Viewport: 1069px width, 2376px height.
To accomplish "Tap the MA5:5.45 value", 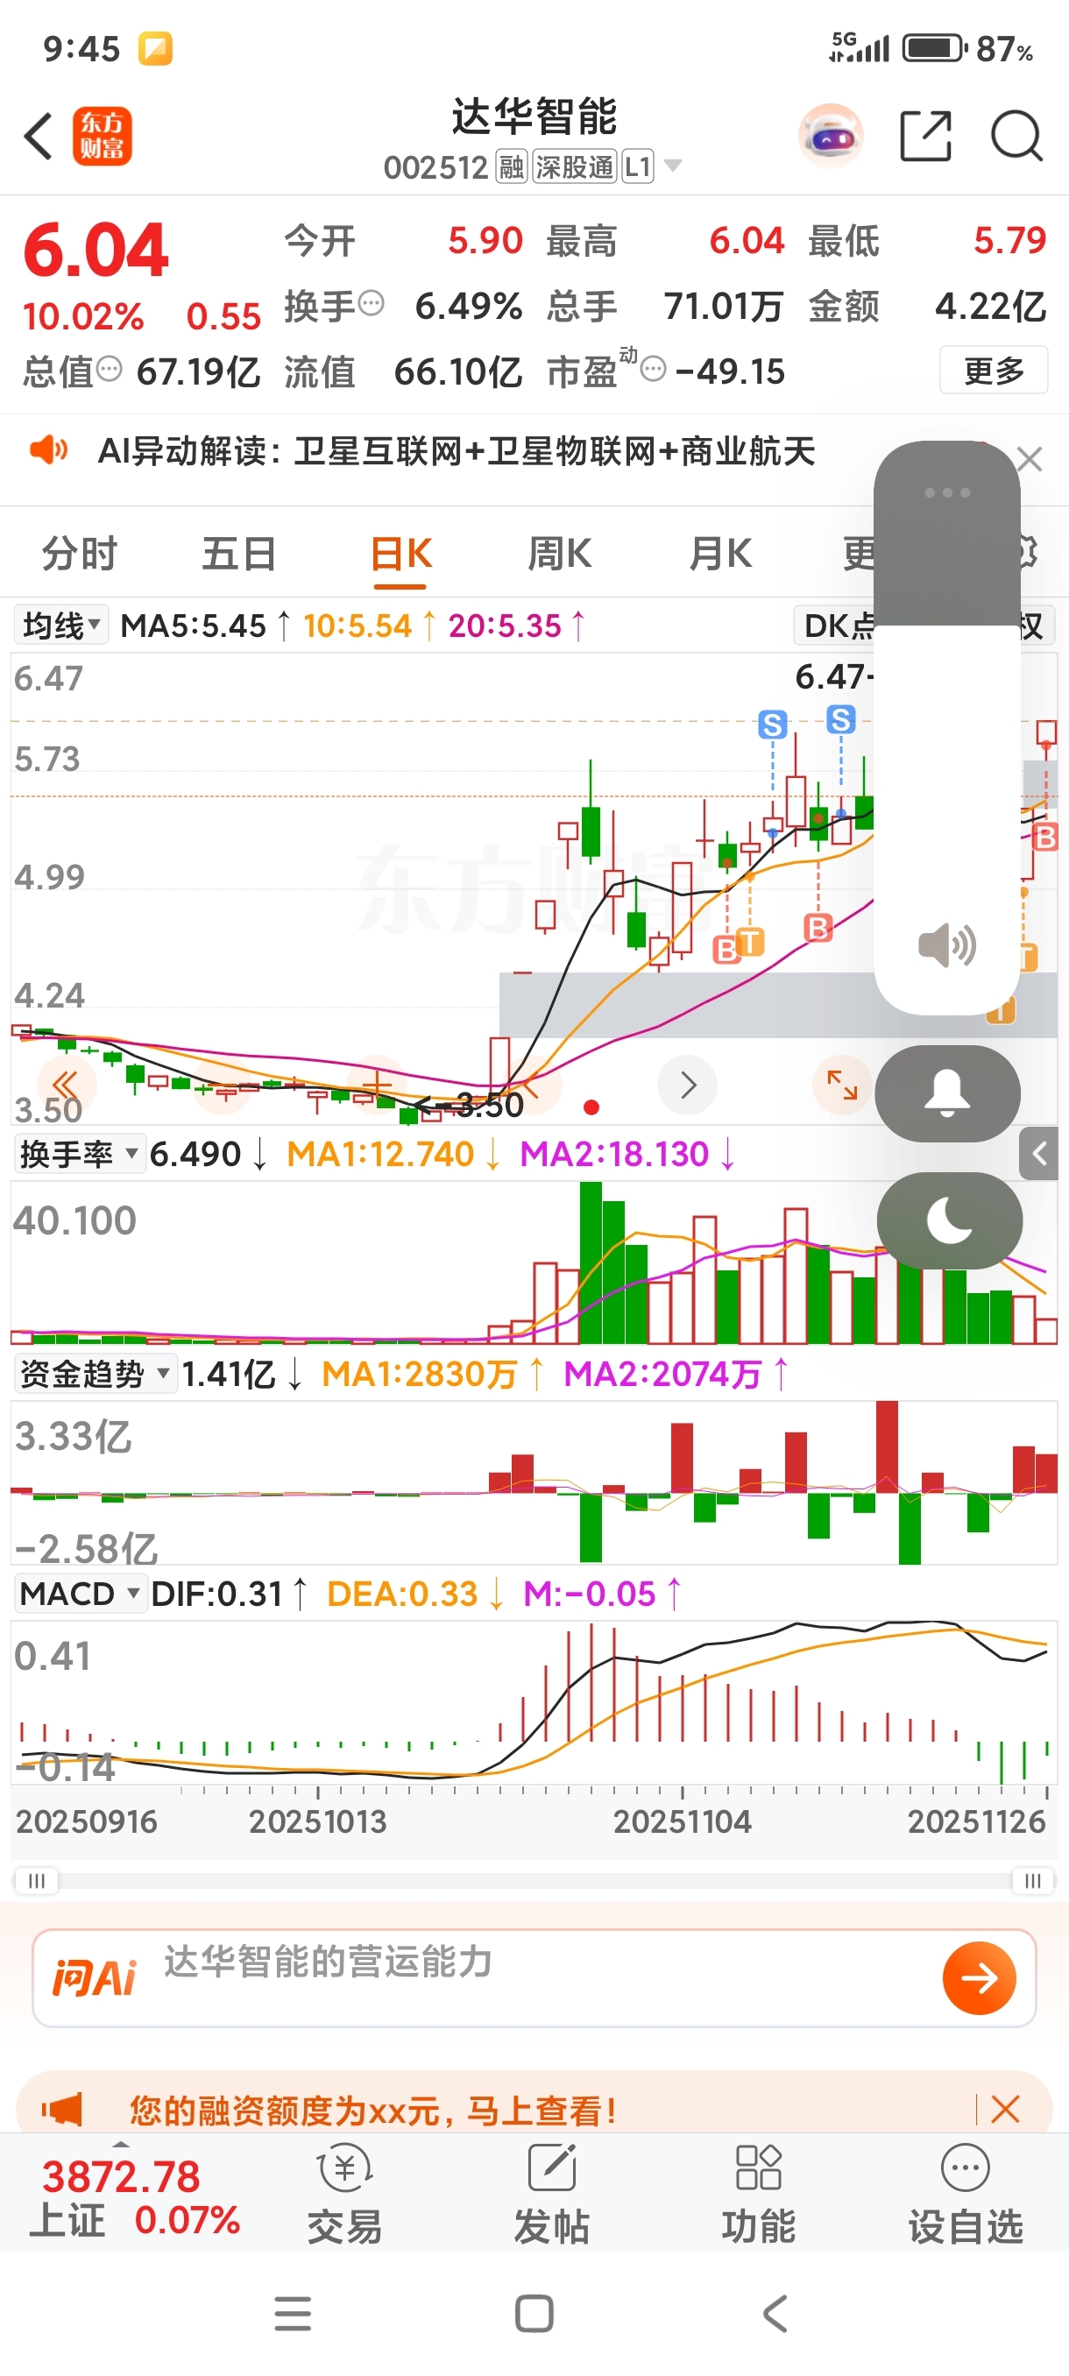I will [x=194, y=626].
